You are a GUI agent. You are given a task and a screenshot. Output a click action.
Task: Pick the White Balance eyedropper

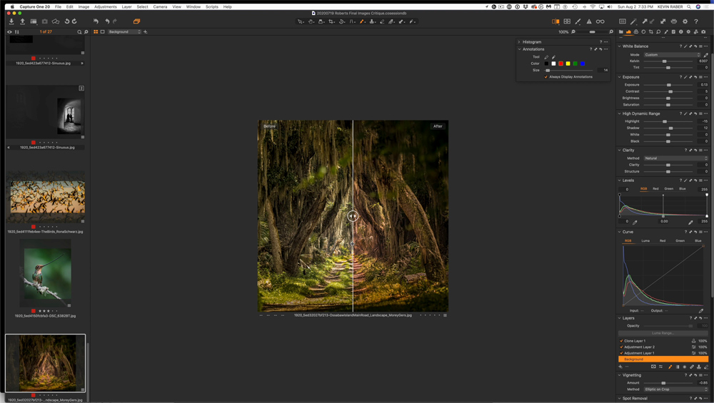705,55
